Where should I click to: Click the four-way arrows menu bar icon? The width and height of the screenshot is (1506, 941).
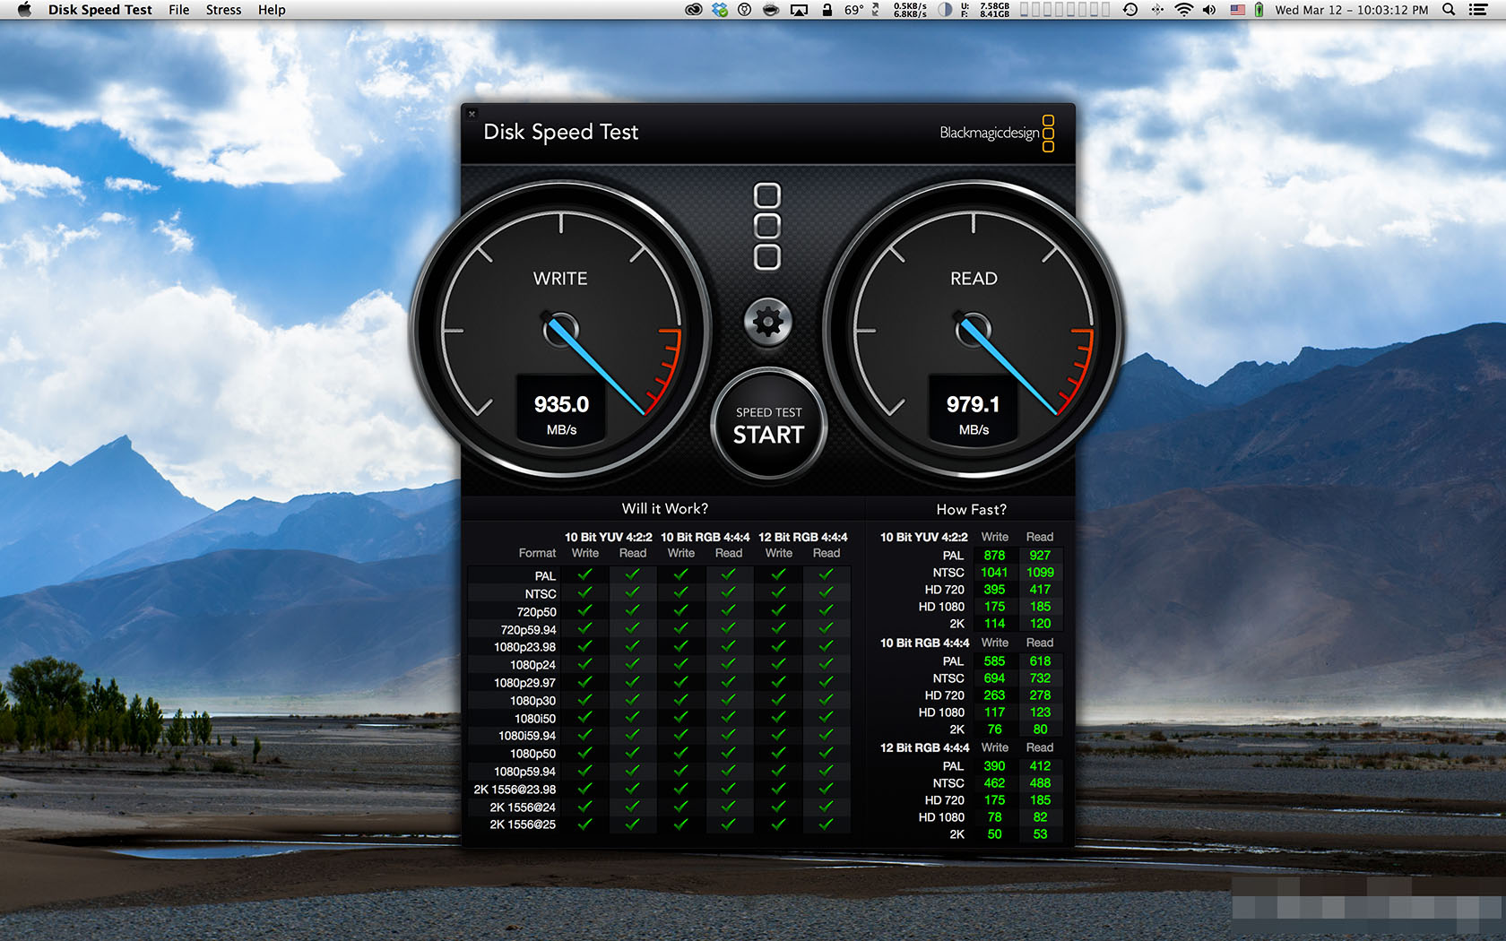(1157, 10)
